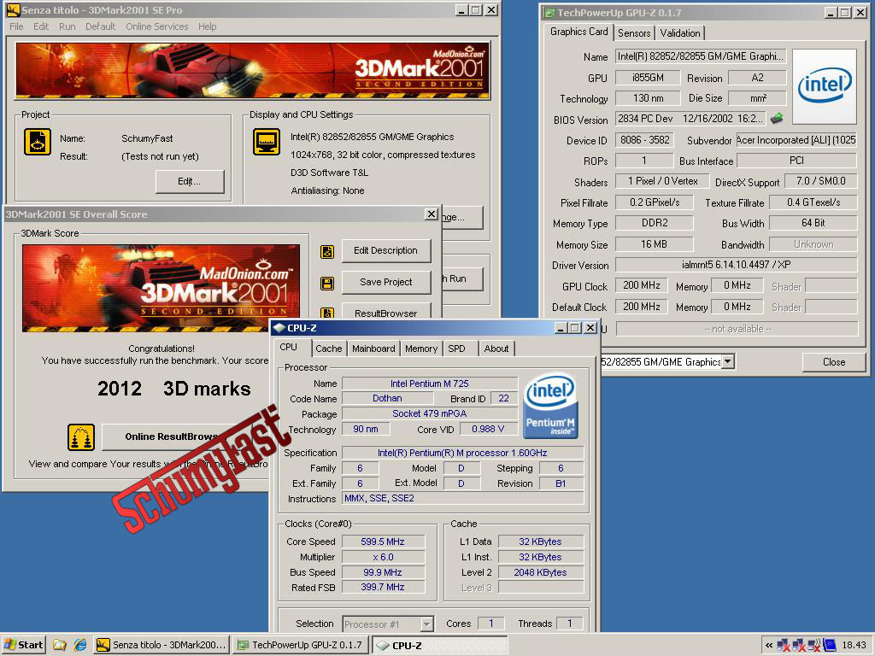Click the 3DMark2001 title bar icon
The width and height of the screenshot is (875, 656).
[13, 10]
